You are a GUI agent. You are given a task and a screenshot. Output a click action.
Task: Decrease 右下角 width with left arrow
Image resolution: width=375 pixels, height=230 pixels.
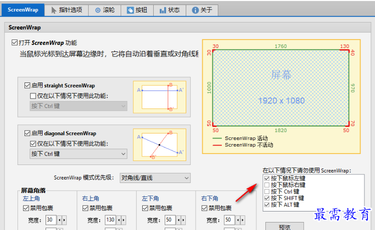tap(238, 220)
